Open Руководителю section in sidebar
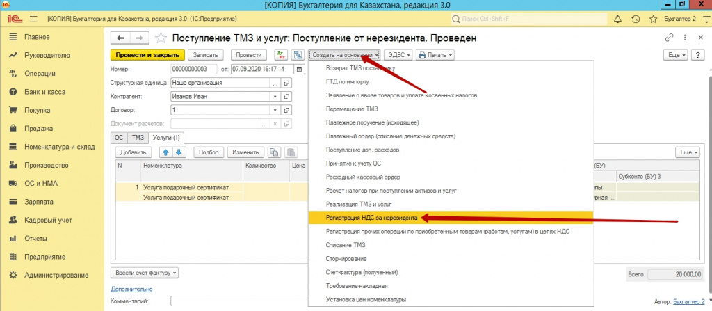712x311 pixels. pyautogui.click(x=47, y=56)
